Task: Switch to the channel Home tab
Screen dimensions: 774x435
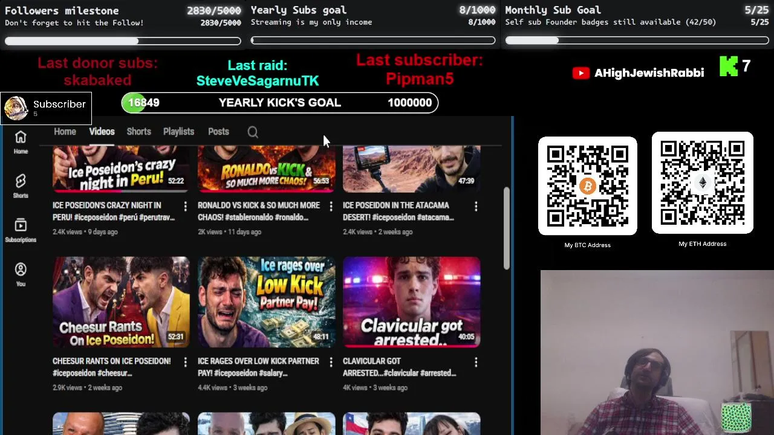Action: pyautogui.click(x=65, y=131)
